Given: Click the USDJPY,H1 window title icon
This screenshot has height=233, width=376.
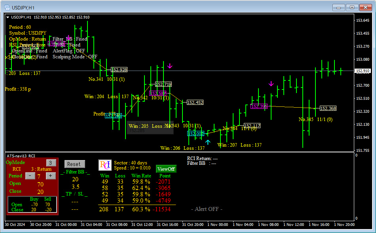Looking at the screenshot, I should [7, 7].
